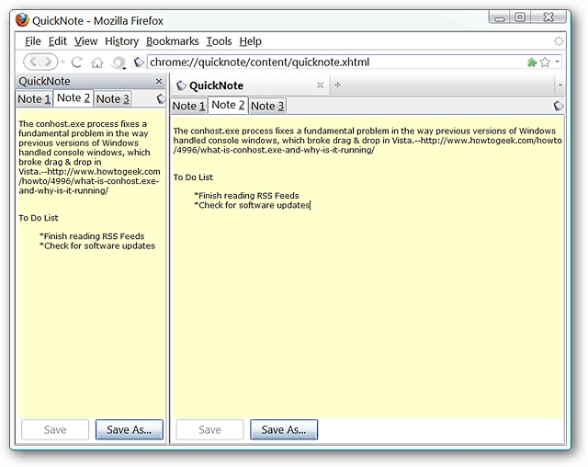This screenshot has width=588, height=467.
Task: Close the QuickNote sidebar
Action: (159, 81)
